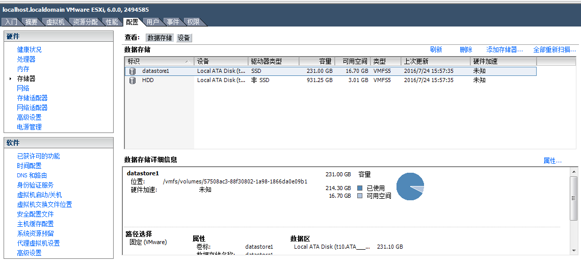The height and width of the screenshot is (266, 581).
Task: Sort by 容量 column header
Action: pos(317,62)
